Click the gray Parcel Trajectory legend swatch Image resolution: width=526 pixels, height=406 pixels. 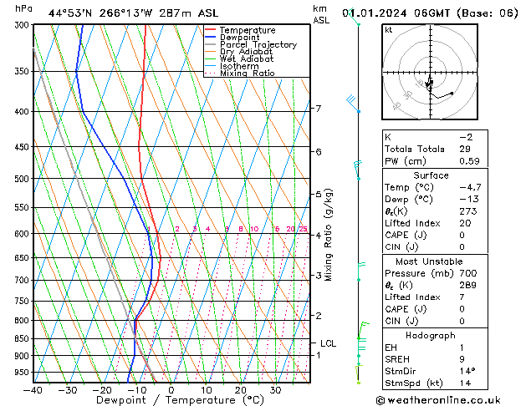(x=210, y=44)
